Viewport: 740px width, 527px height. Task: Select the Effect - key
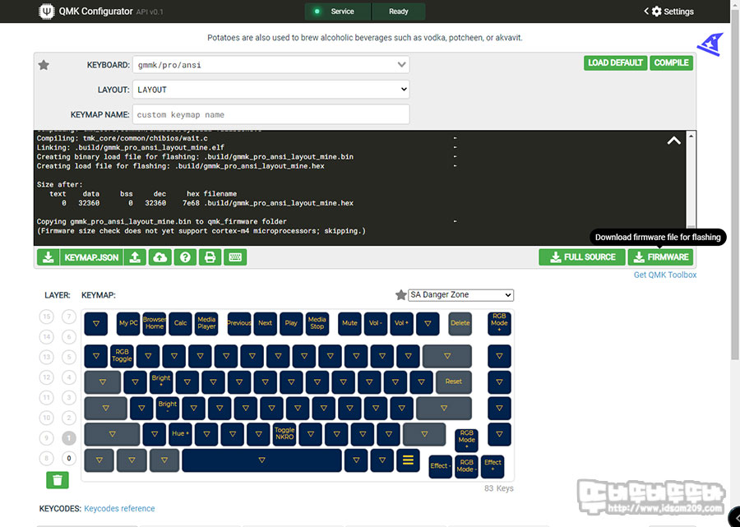441,466
